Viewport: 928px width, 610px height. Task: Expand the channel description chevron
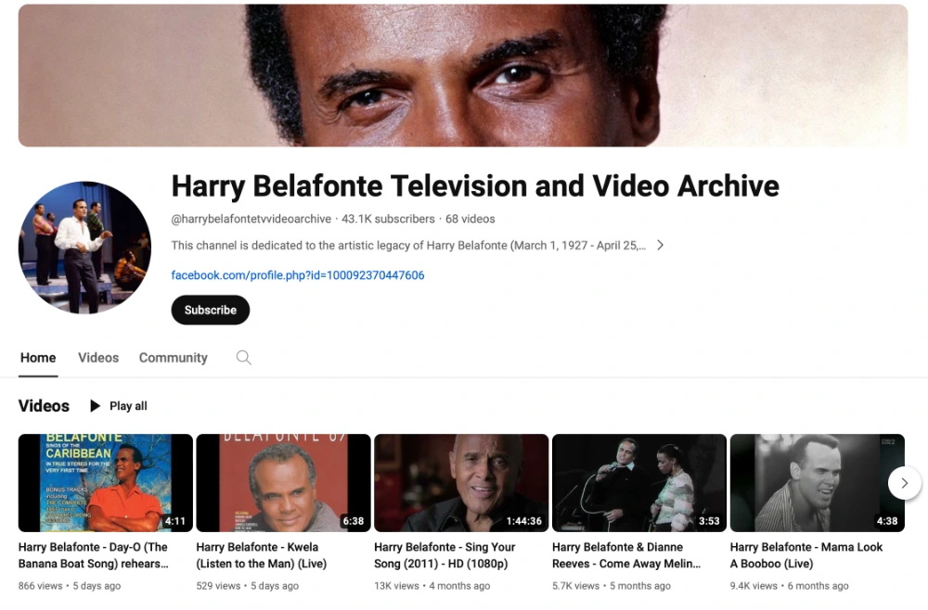(x=660, y=246)
